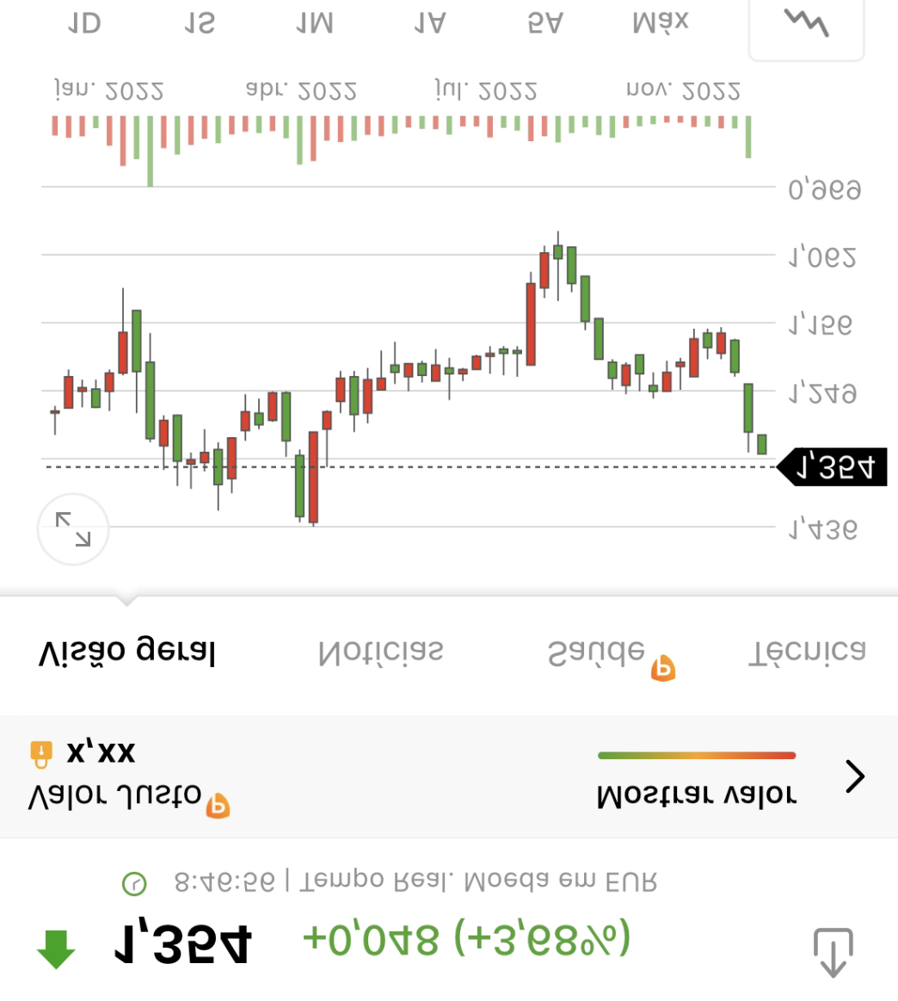Tap the fair value gradient bar

696,756
